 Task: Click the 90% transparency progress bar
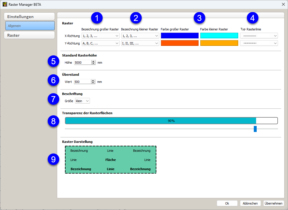[x=171, y=121]
